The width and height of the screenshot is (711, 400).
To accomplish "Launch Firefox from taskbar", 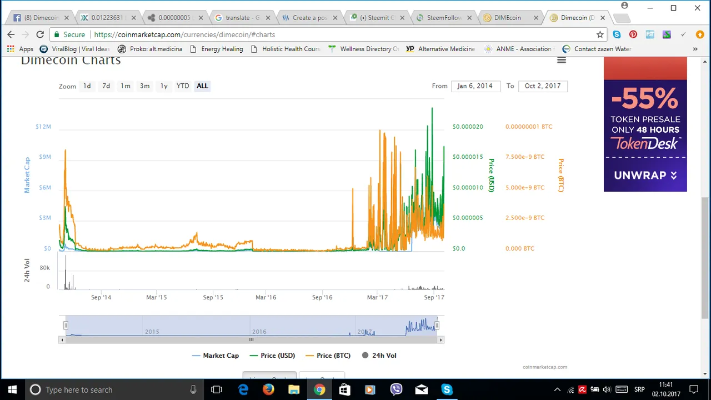I will pos(268,389).
